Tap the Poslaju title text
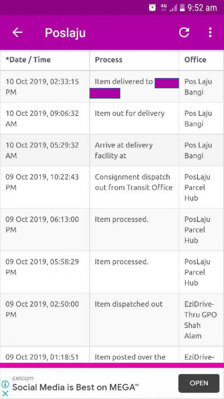The width and height of the screenshot is (224, 399). 65,33
